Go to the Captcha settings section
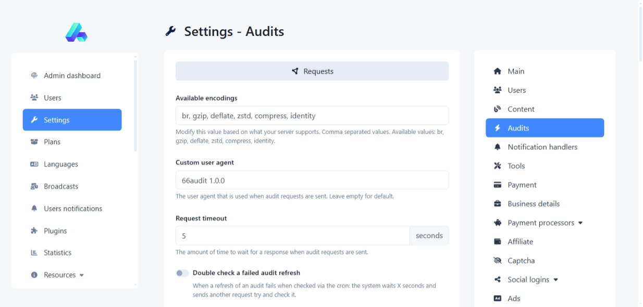643x307 pixels. click(x=521, y=261)
